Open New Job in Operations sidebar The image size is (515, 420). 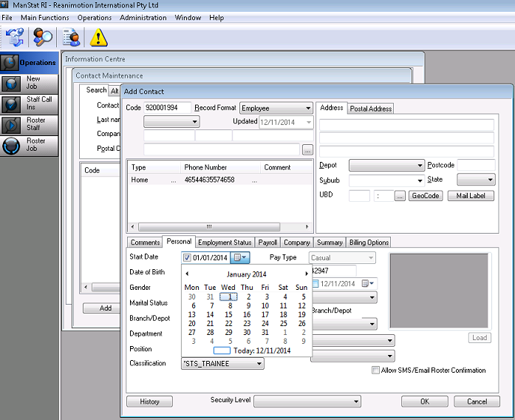30,83
